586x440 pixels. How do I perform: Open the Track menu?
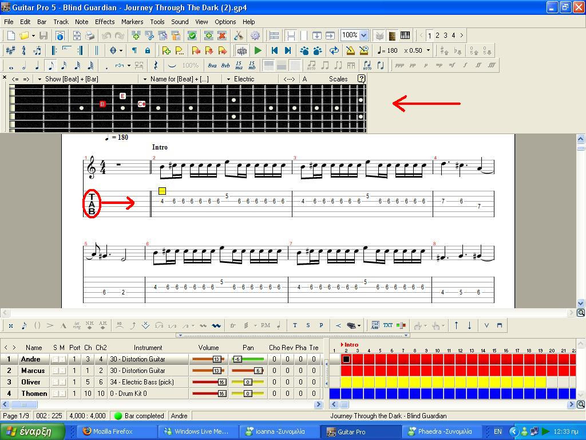point(61,22)
